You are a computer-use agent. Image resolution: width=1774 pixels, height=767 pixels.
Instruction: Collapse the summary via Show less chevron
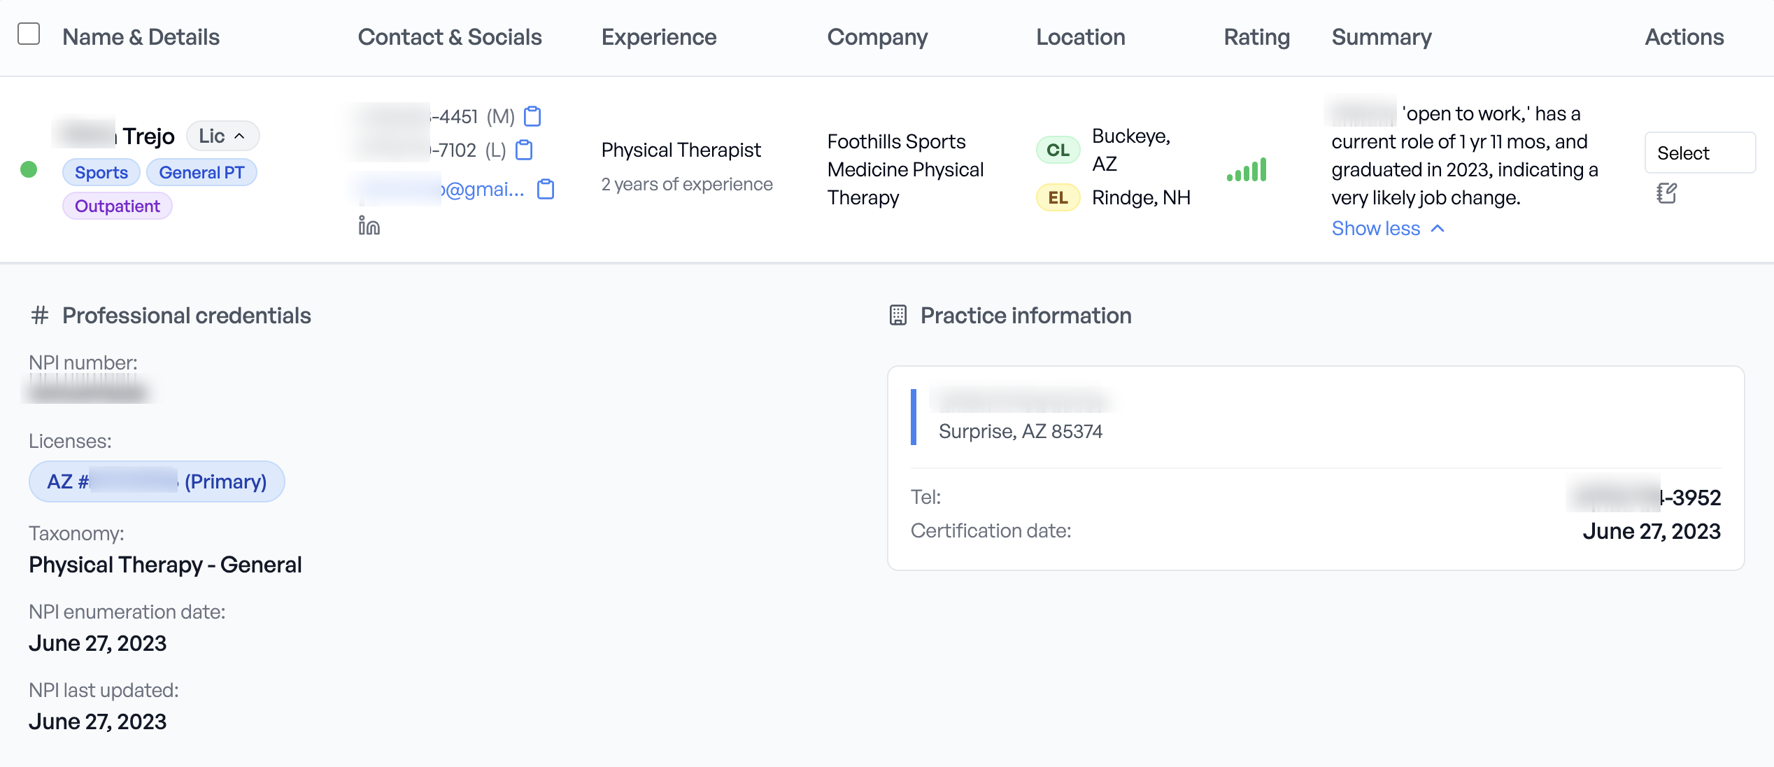(1389, 228)
